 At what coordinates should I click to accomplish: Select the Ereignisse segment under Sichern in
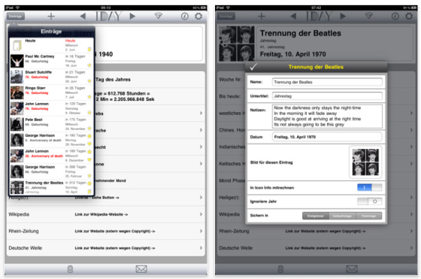pos(316,216)
